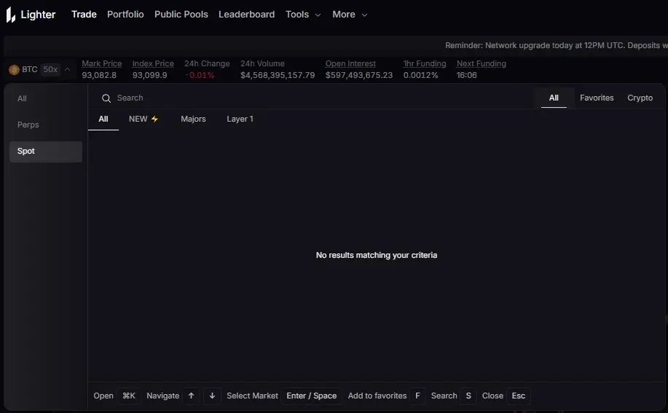Select the All filter beside Favorites
The width and height of the screenshot is (668, 413).
pyautogui.click(x=554, y=98)
